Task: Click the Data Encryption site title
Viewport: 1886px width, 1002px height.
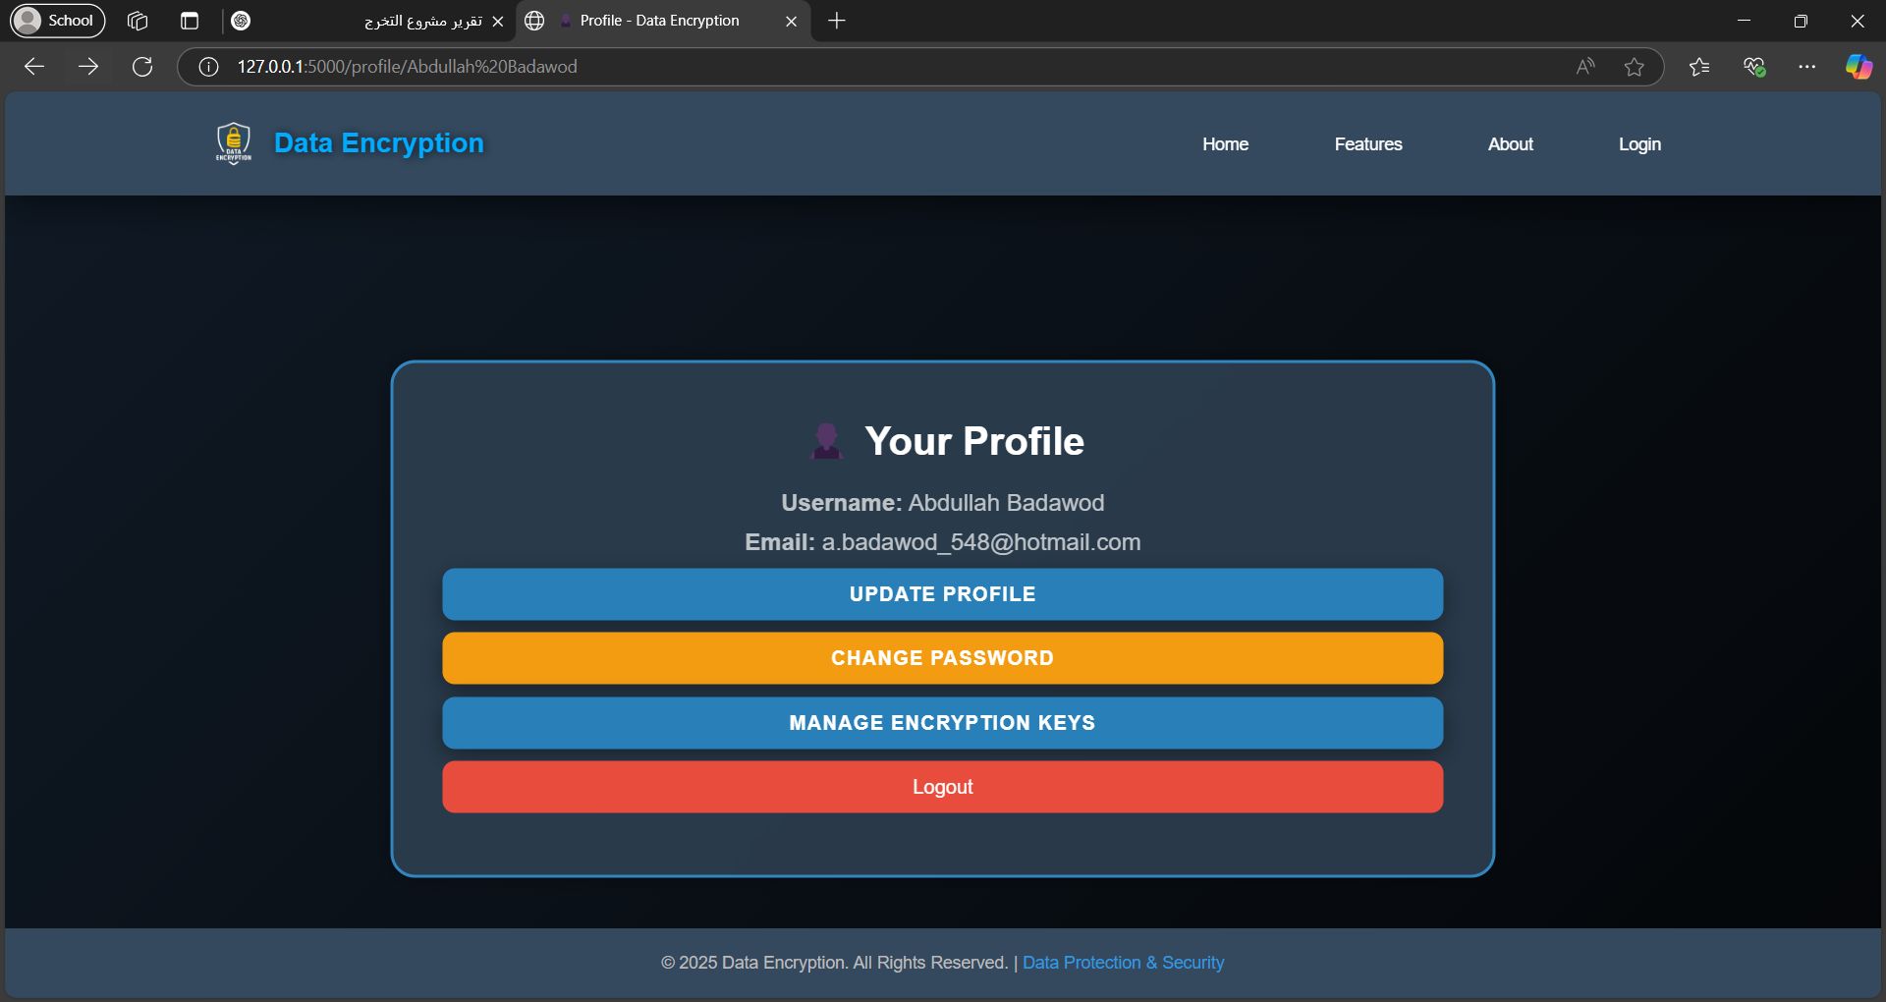Action: pos(379,143)
